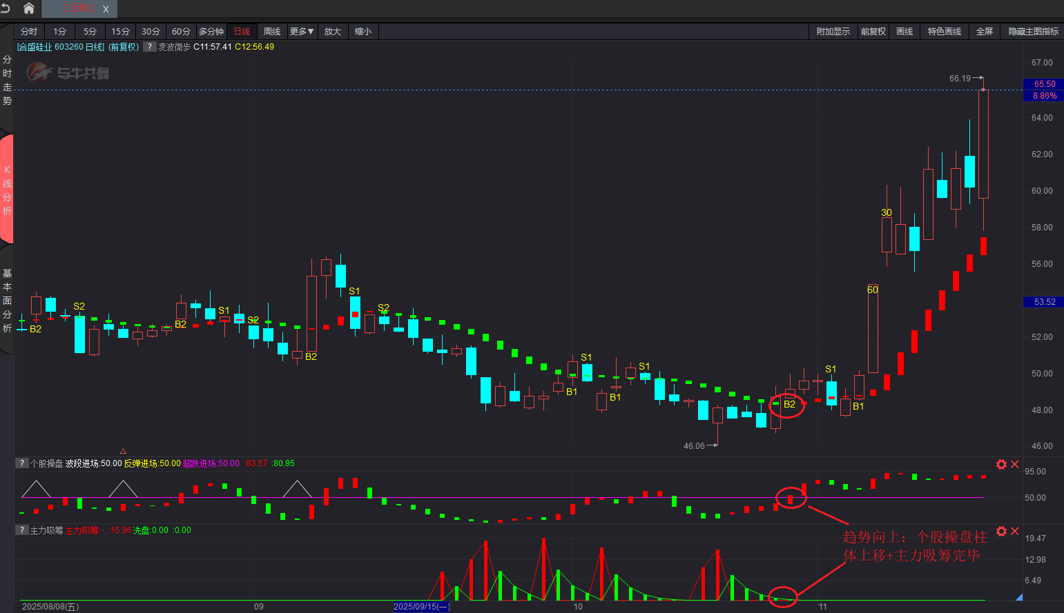Open 基本面分析 side panel tab
Image resolution: width=1064 pixels, height=613 pixels.
point(7,301)
